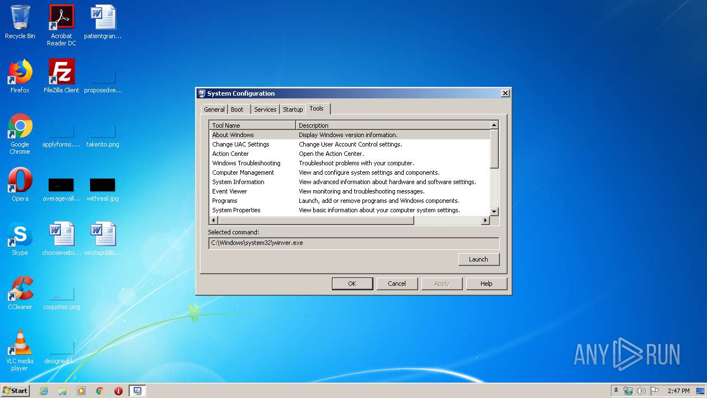Click the vertical scrollbar thumb in tools list
707x398 pixels.
[x=494, y=149]
